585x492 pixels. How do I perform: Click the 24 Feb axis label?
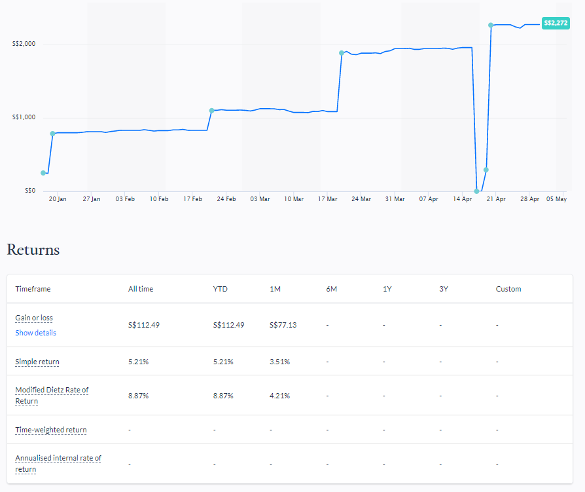click(226, 199)
